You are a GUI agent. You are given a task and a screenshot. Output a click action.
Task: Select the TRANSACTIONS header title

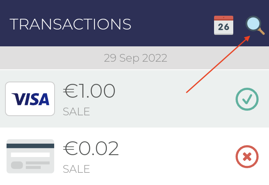tap(70, 25)
